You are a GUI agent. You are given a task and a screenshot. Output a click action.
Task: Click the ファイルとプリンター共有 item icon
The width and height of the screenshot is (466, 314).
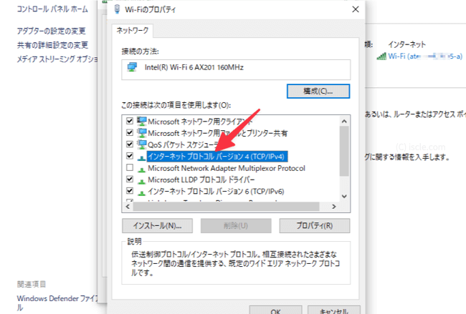(141, 132)
